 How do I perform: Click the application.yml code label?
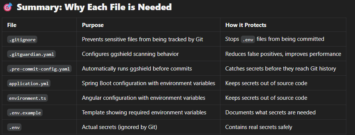(x=29, y=83)
